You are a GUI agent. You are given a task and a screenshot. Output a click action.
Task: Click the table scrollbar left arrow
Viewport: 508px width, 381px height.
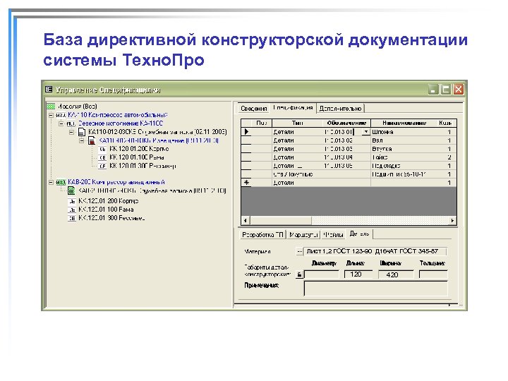coord(246,221)
